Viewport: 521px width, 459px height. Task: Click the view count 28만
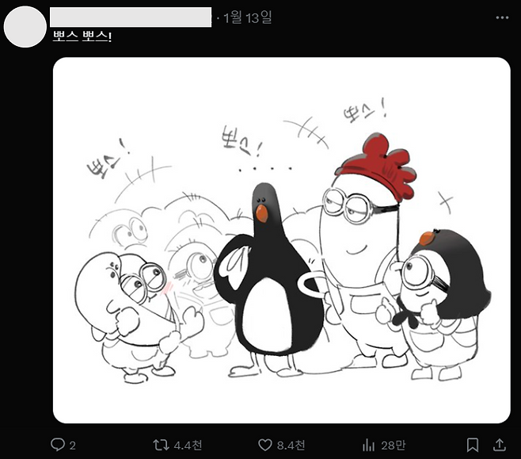point(394,445)
